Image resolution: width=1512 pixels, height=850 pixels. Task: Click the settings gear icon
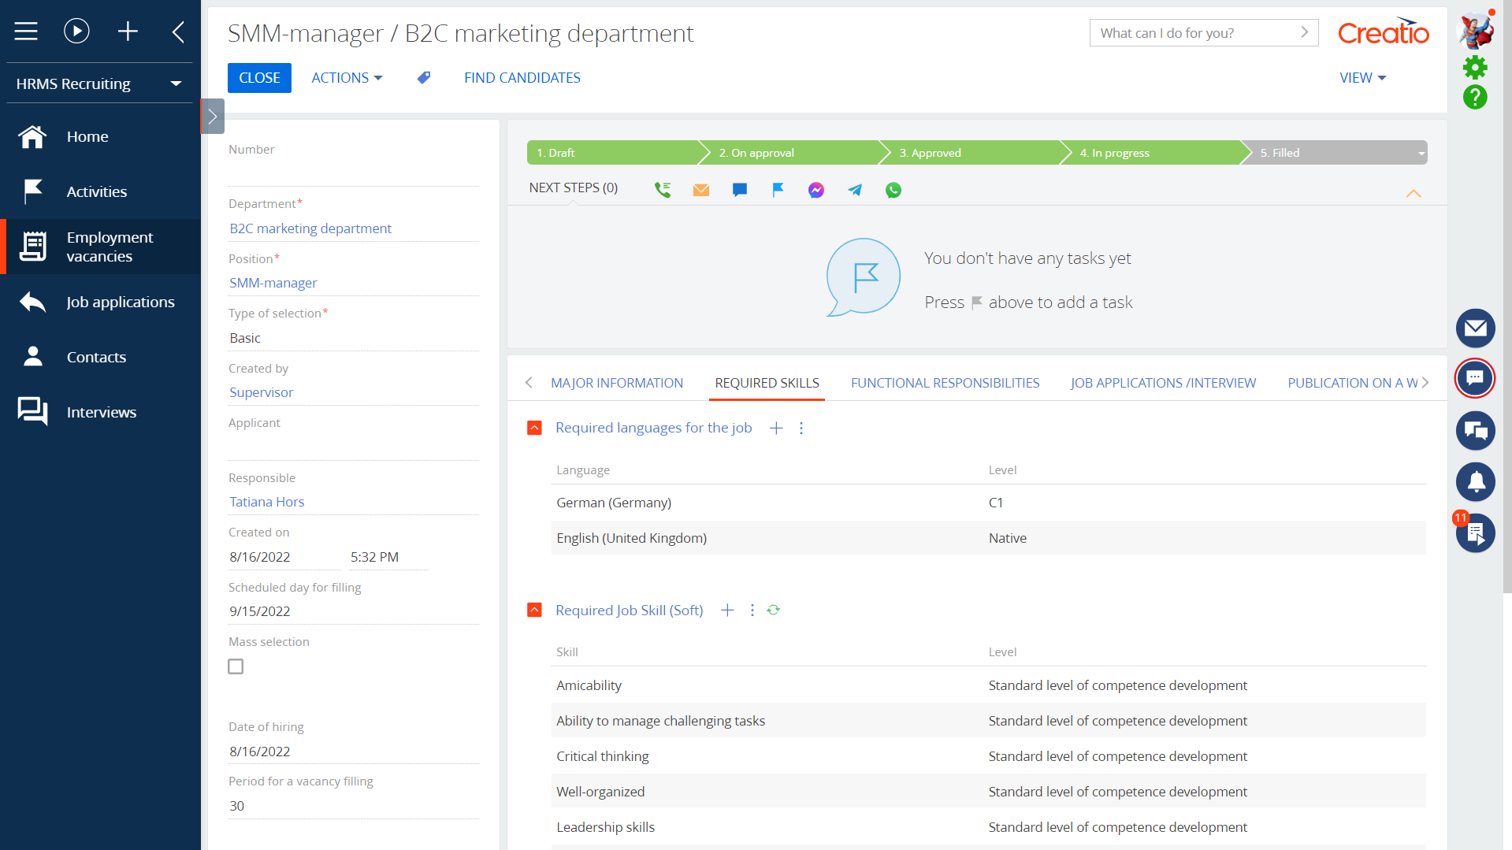pos(1475,67)
